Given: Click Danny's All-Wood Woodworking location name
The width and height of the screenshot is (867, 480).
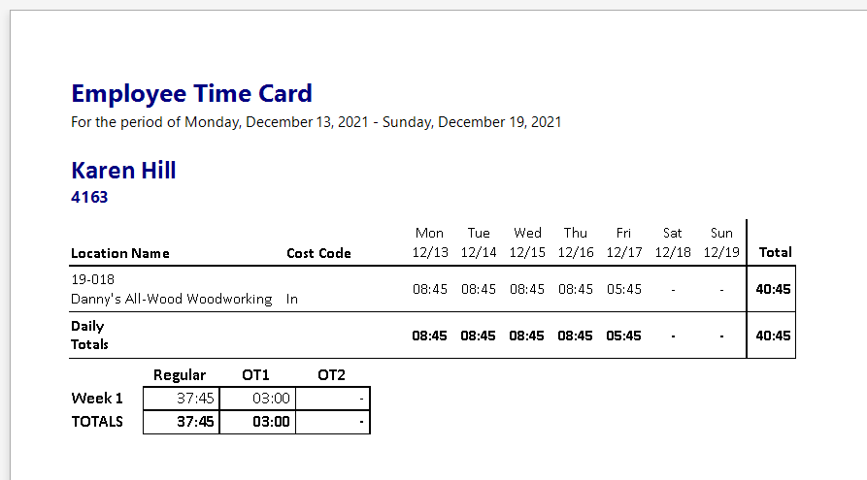Looking at the screenshot, I should [171, 299].
